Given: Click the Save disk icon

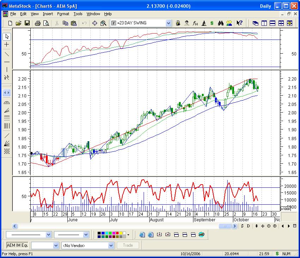Looking at the screenshot, I should tap(27, 23).
